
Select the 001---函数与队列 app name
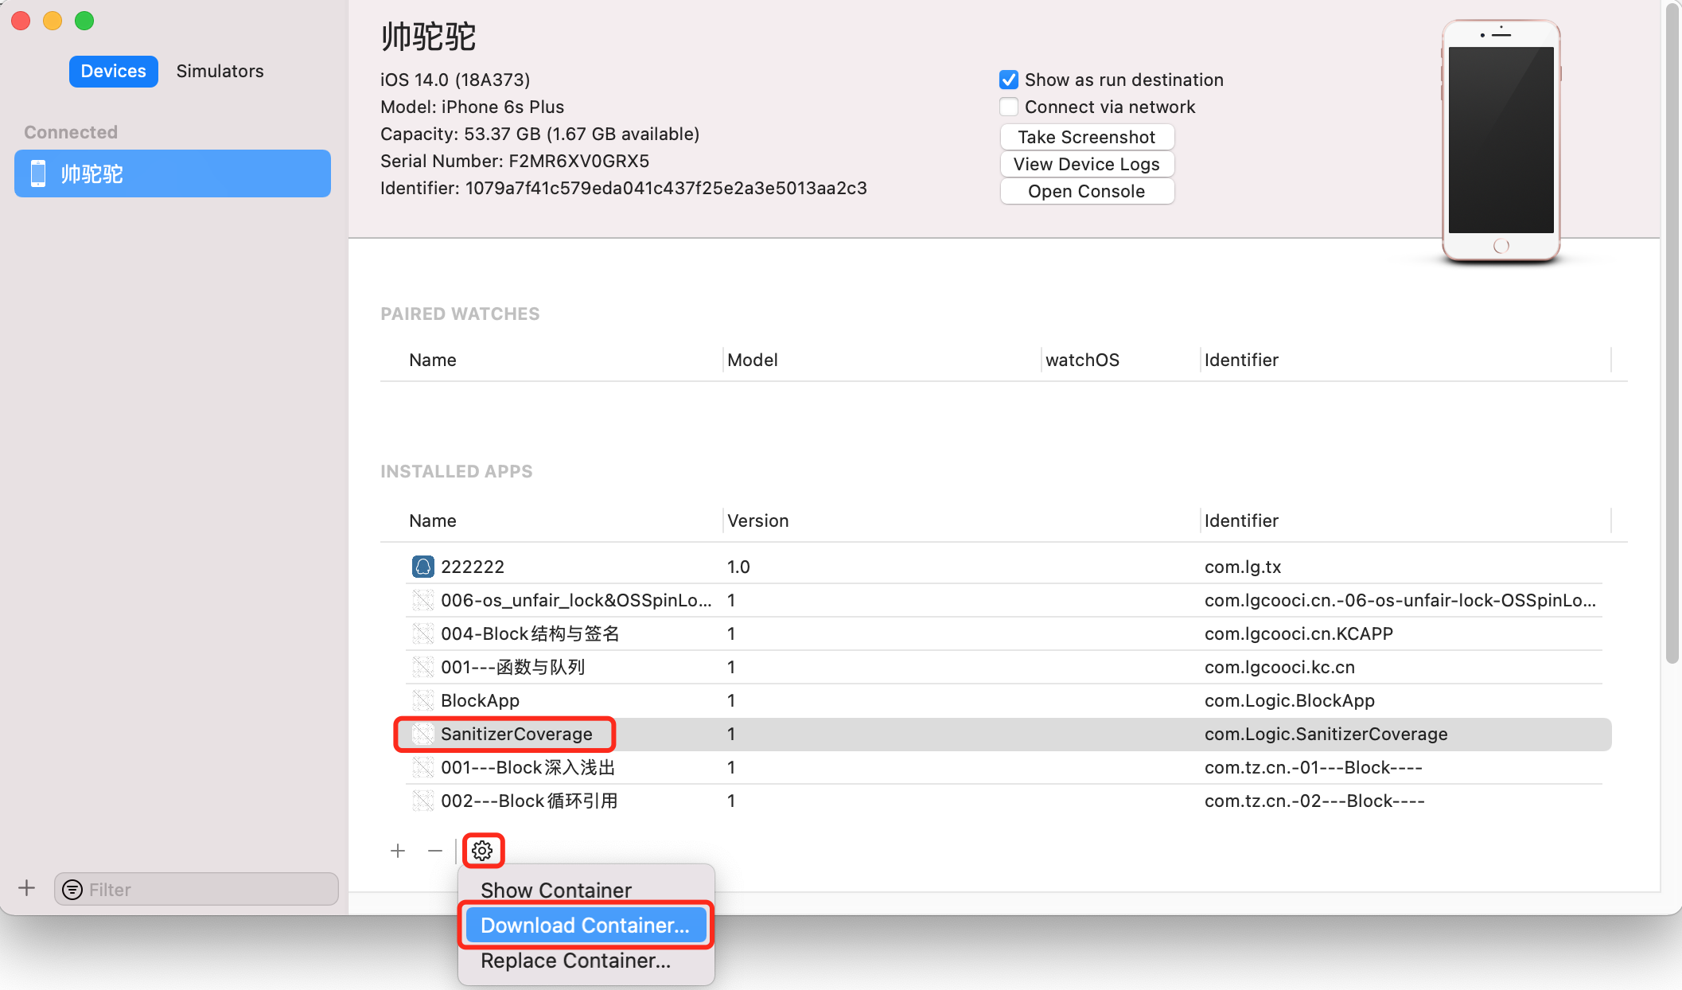point(513,667)
